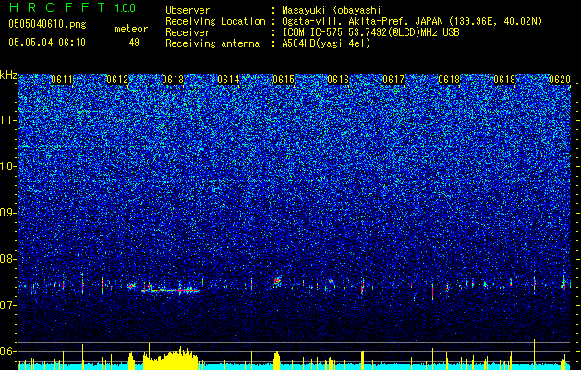Click the kHz axis unit label
Screen dimensions: 581x370
(x=8, y=75)
